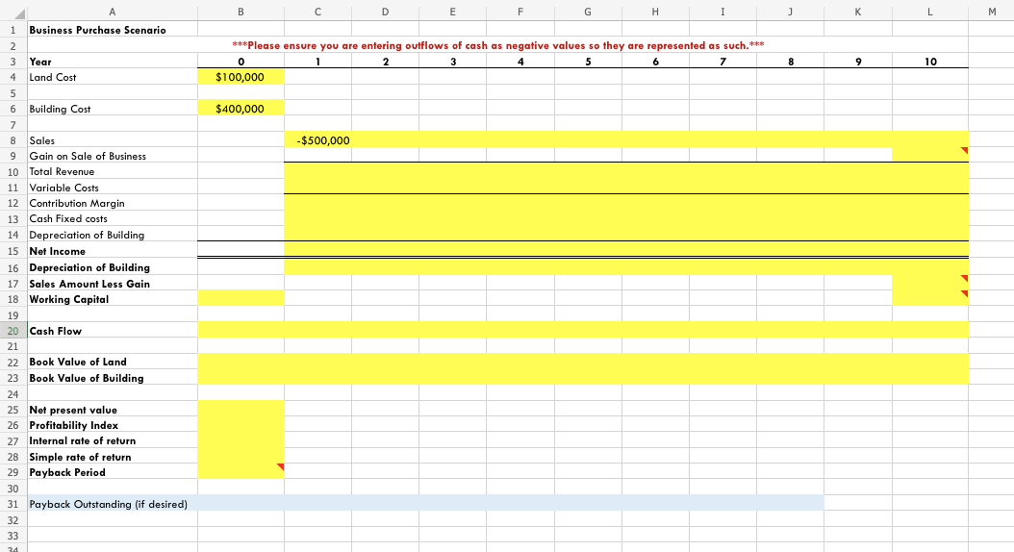Click Cash Flow cell for Year 0
The width and height of the screenshot is (1014, 552).
[x=241, y=330]
